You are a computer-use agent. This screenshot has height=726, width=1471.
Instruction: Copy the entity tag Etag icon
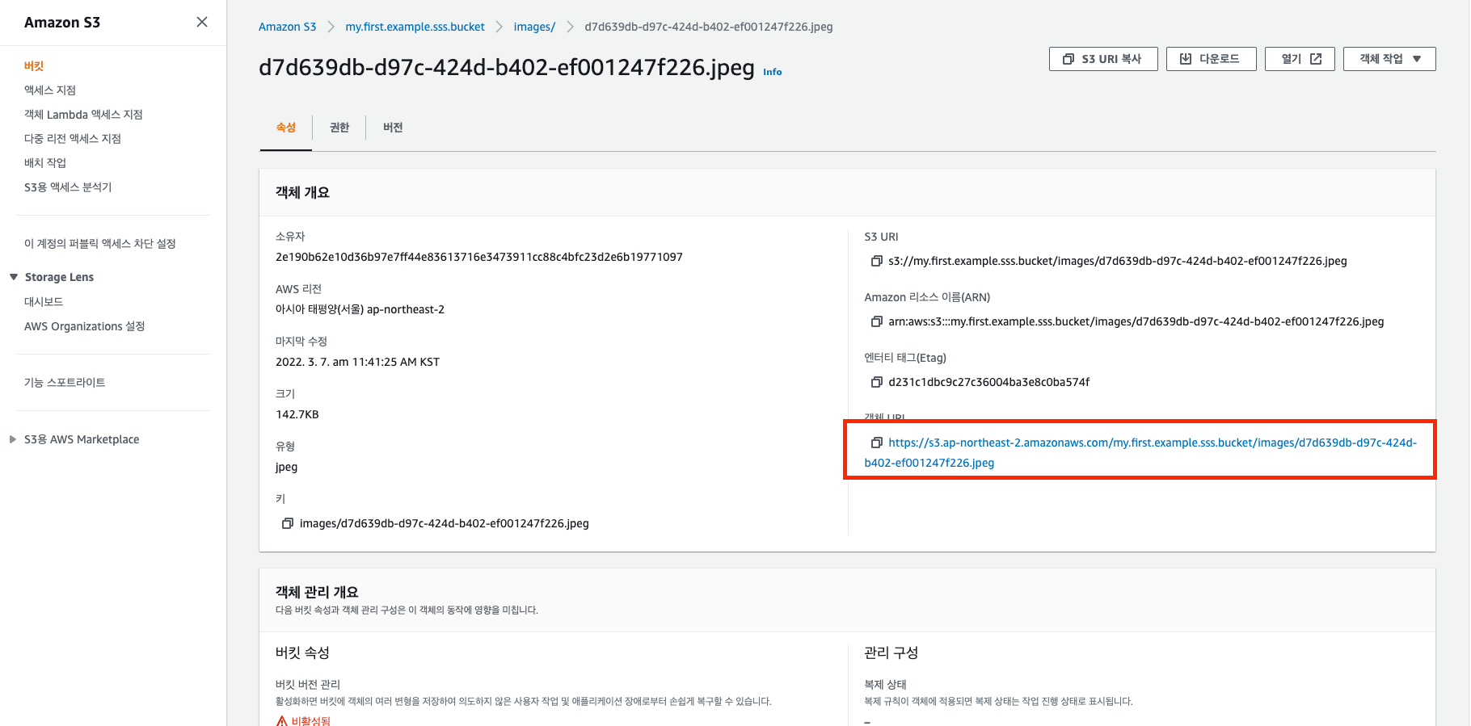pyautogui.click(x=876, y=382)
